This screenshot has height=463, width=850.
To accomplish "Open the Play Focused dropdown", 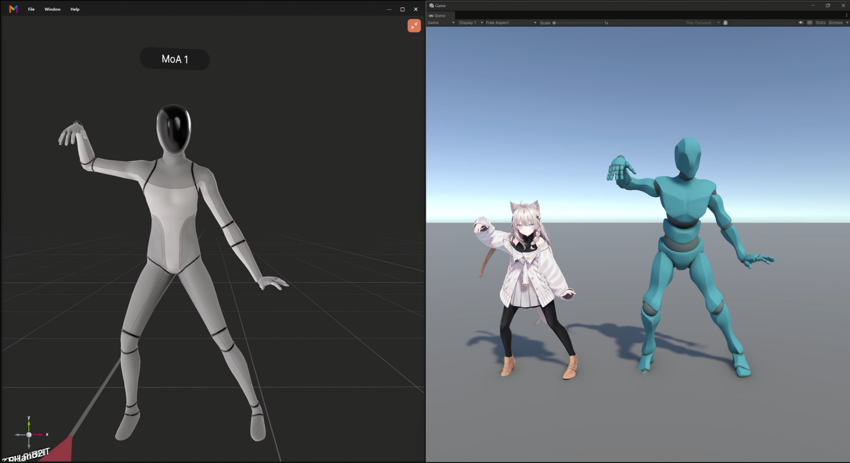I will 702,23.
